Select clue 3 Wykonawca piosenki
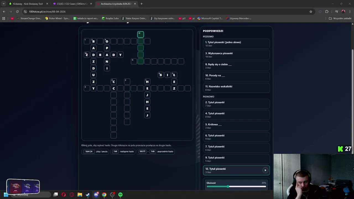 (x=236, y=55)
